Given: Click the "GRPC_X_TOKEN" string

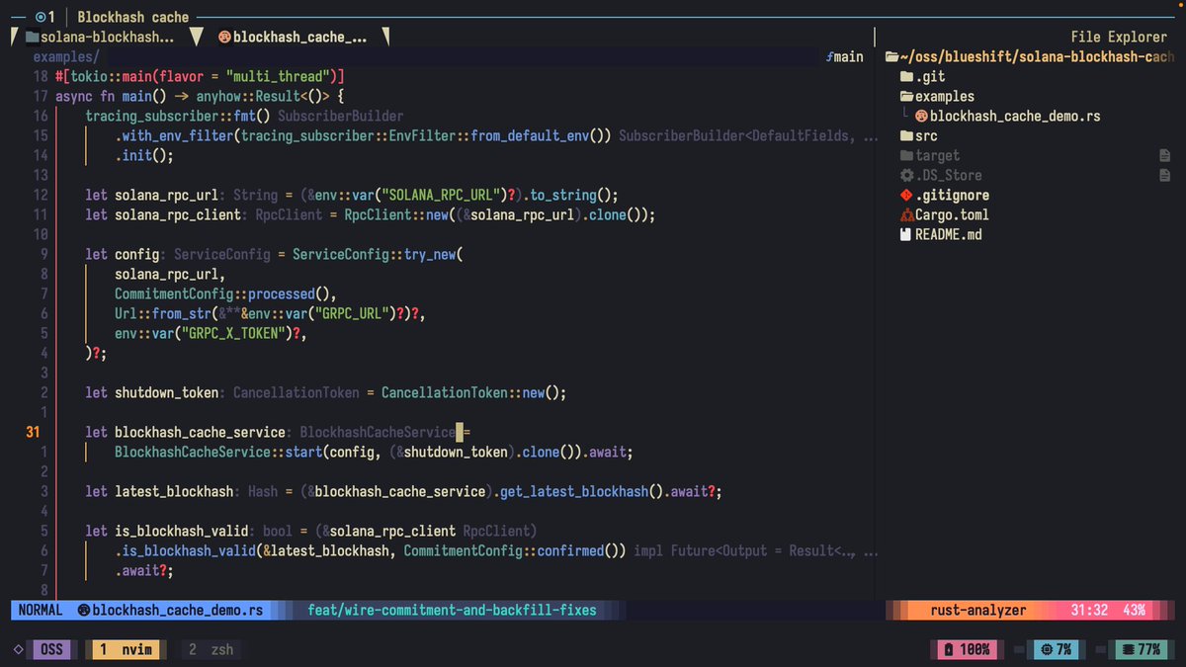Looking at the screenshot, I should (x=236, y=333).
